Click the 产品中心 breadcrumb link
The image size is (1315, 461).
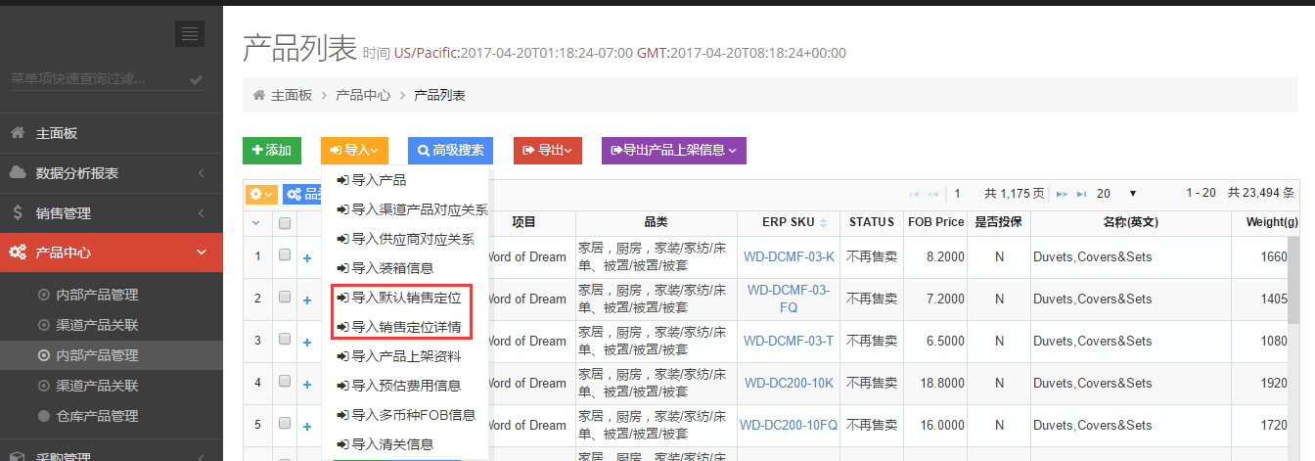coord(363,95)
